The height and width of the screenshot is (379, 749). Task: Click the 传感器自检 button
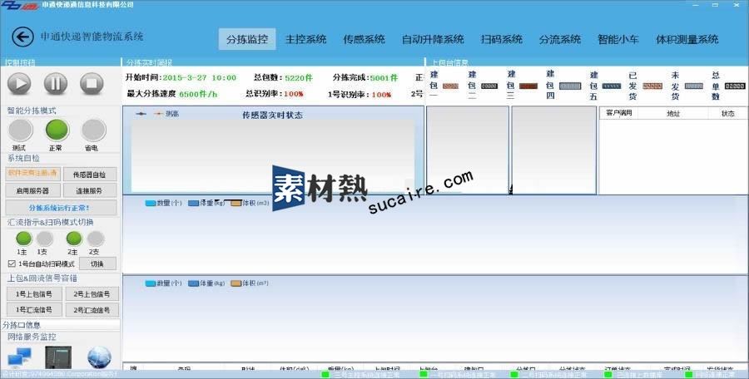pyautogui.click(x=89, y=175)
